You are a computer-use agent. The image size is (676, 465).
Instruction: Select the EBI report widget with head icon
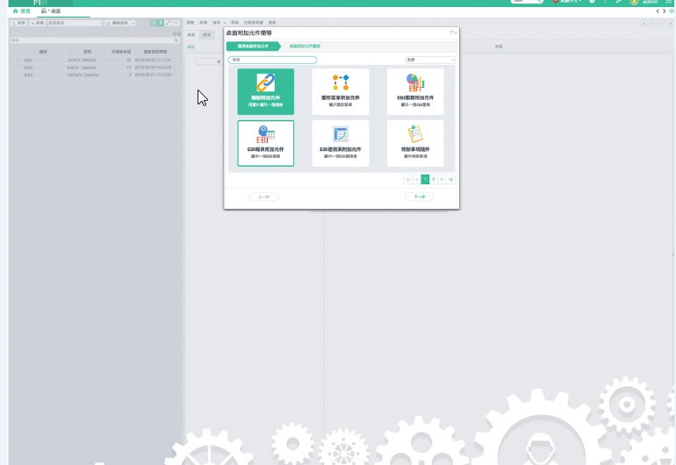[265, 143]
